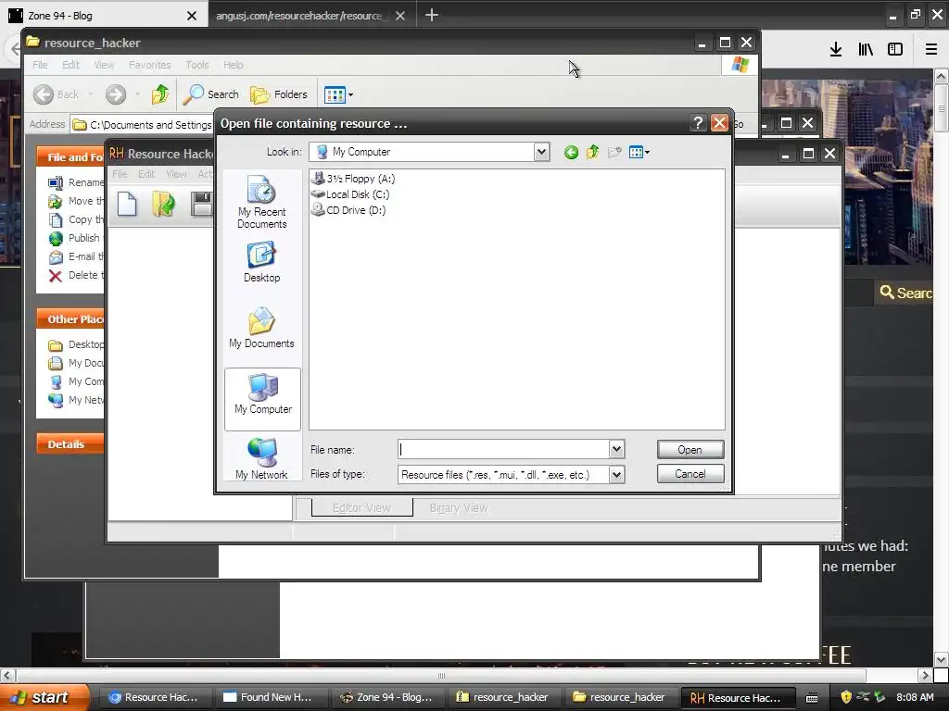The image size is (949, 711).
Task: Click Up One Level icon in Open dialog
Action: coord(592,153)
